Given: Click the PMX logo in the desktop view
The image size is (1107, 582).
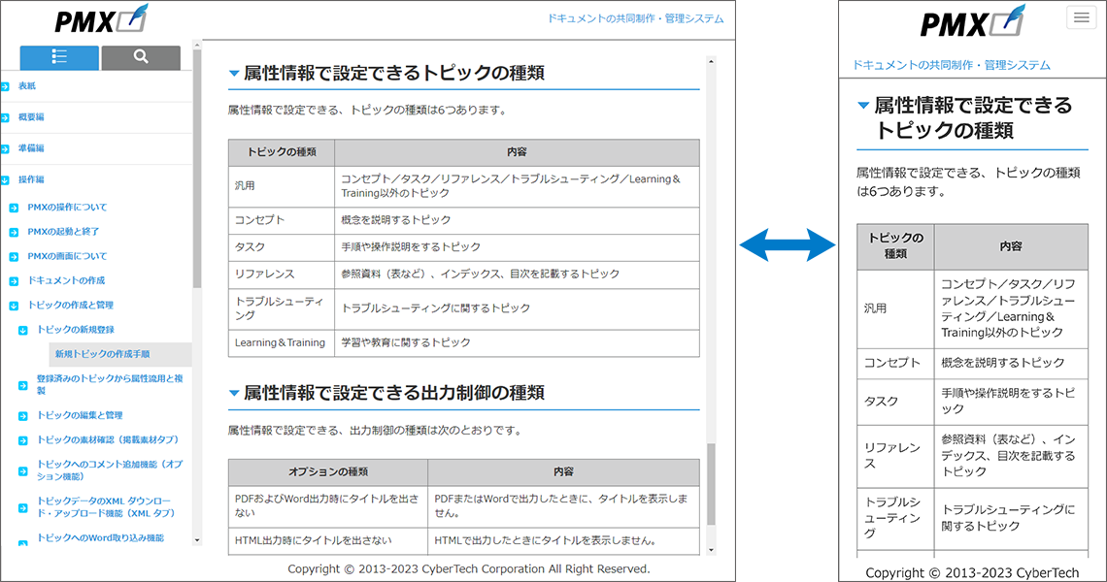Looking at the screenshot, I should (x=101, y=19).
